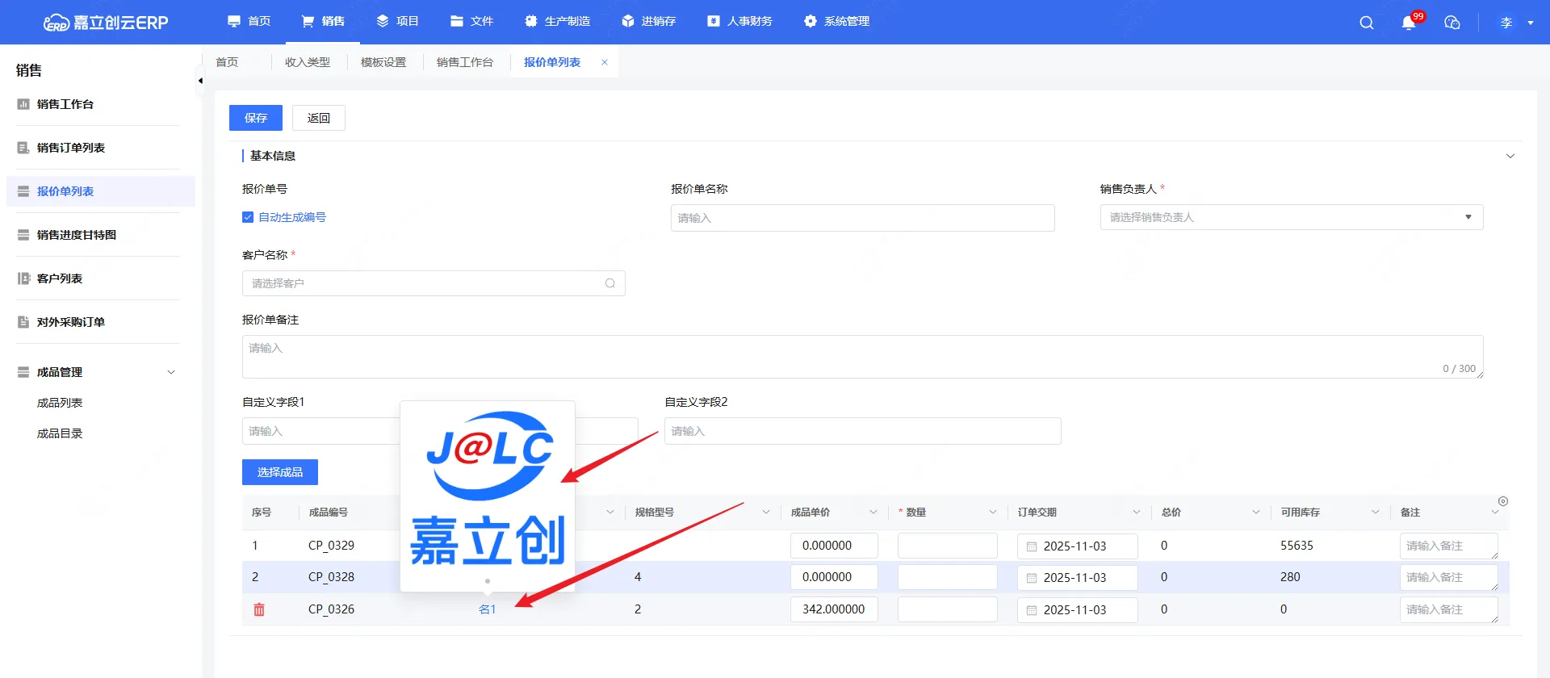Click the calendar icon in row 1 delivery date
The height and width of the screenshot is (678, 1550).
(1032, 546)
